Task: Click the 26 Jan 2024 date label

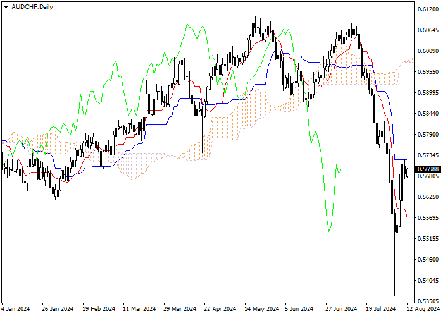Action: coord(58,309)
